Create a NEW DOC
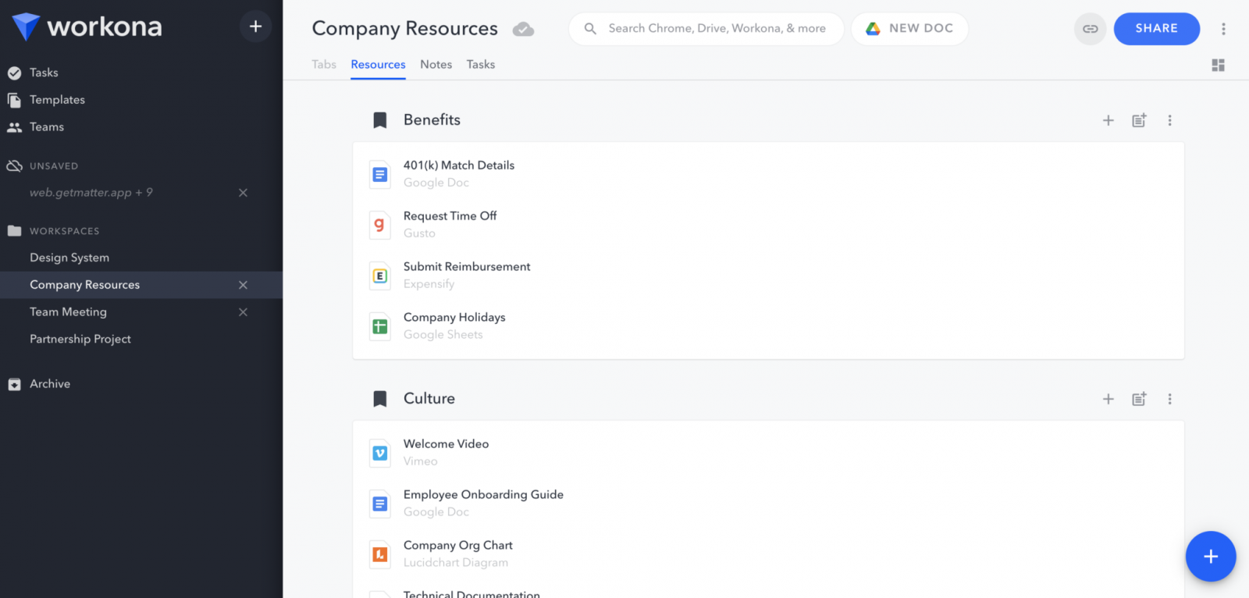 [x=909, y=28]
